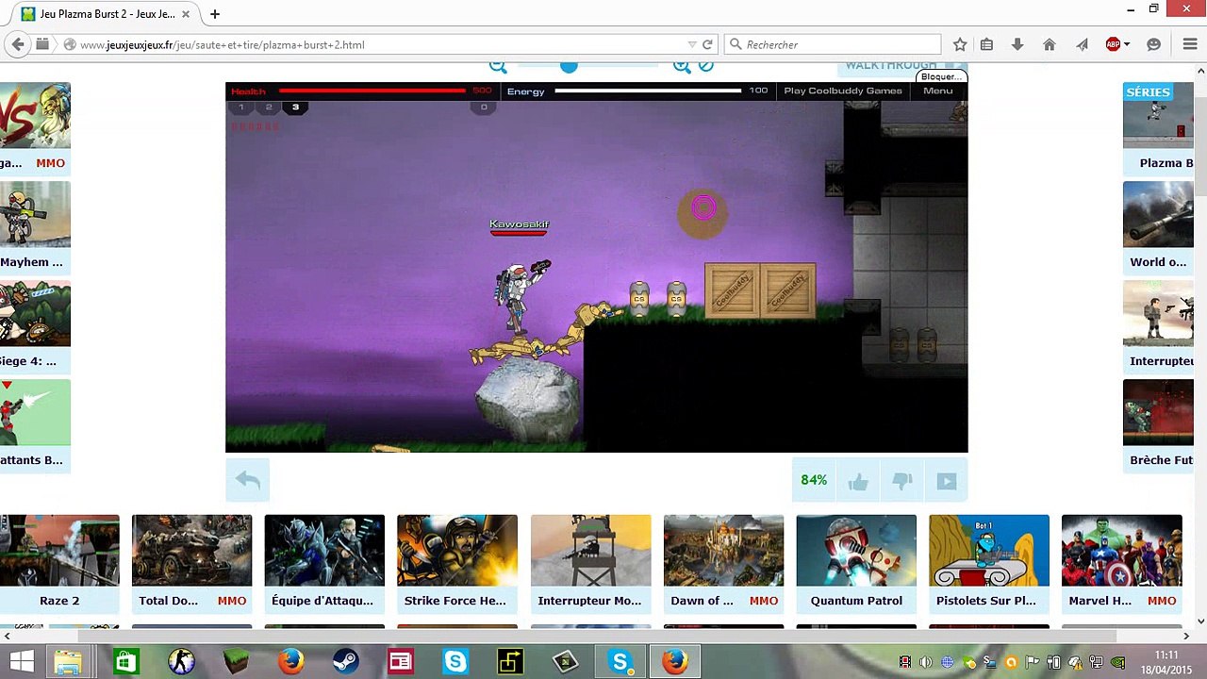Click the Kawosakif player character

click(x=517, y=297)
